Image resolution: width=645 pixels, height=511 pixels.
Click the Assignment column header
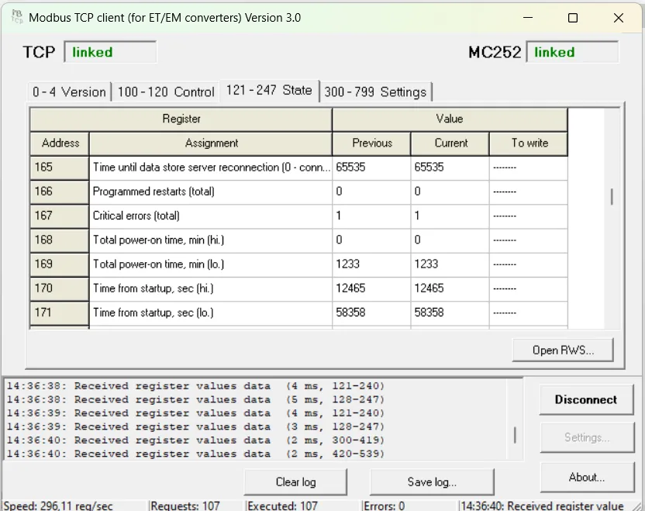tap(211, 143)
